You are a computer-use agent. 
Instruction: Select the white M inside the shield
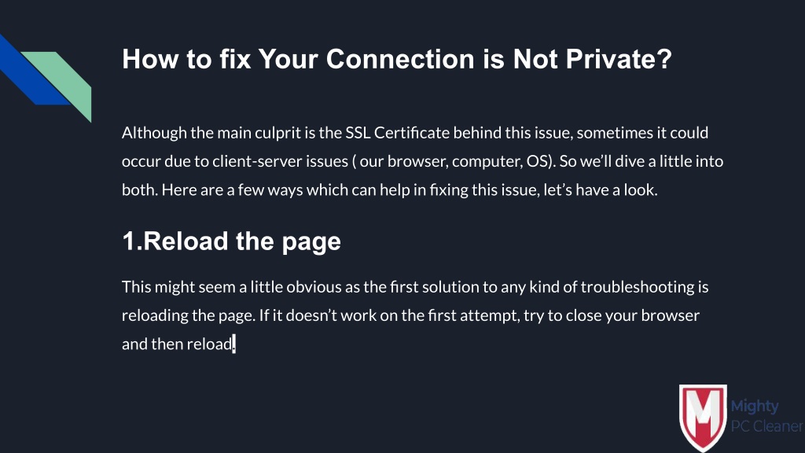click(x=703, y=412)
